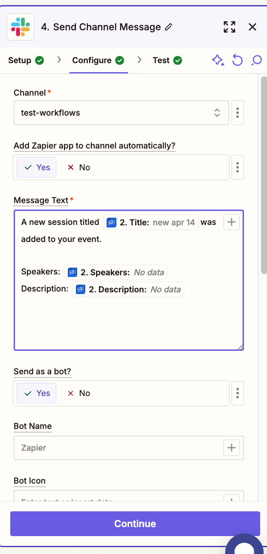
Task: Switch to the Test tab
Action: pyautogui.click(x=167, y=61)
